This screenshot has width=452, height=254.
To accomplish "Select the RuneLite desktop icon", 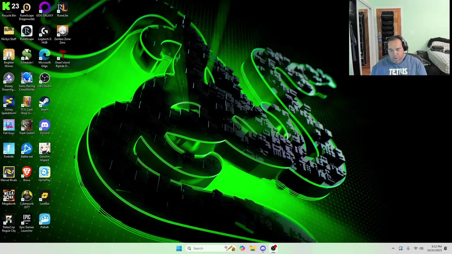I will tap(63, 10).
